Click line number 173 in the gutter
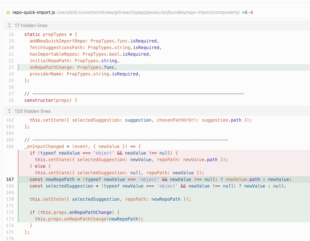Viewport: 310px width, 241px height. point(10,219)
